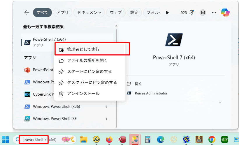The width and height of the screenshot is (239, 145).
Task: Switch to the ドキュメント filter tab
Action: click(89, 12)
